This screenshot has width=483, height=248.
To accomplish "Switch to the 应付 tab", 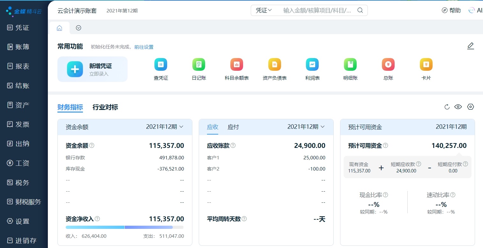I will (233, 127).
